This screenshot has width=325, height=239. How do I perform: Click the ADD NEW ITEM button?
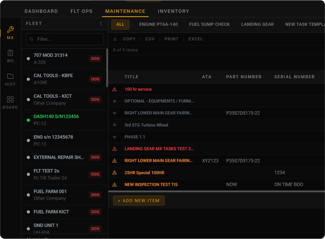pyautogui.click(x=138, y=200)
